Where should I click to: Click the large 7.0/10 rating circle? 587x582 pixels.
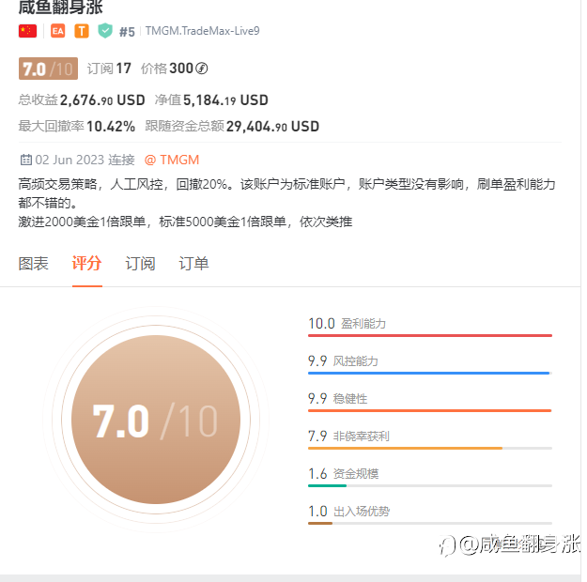pyautogui.click(x=156, y=420)
